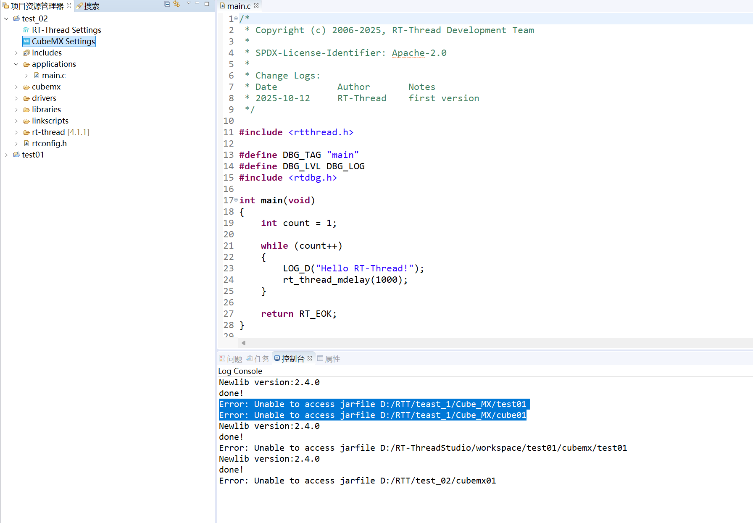The image size is (753, 523).
Task: Select the Includes tree item
Action: 47,53
